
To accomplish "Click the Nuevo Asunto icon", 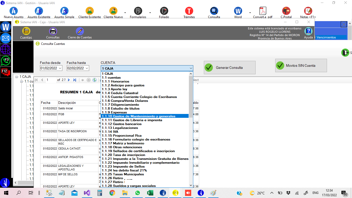I will [x=14, y=11].
